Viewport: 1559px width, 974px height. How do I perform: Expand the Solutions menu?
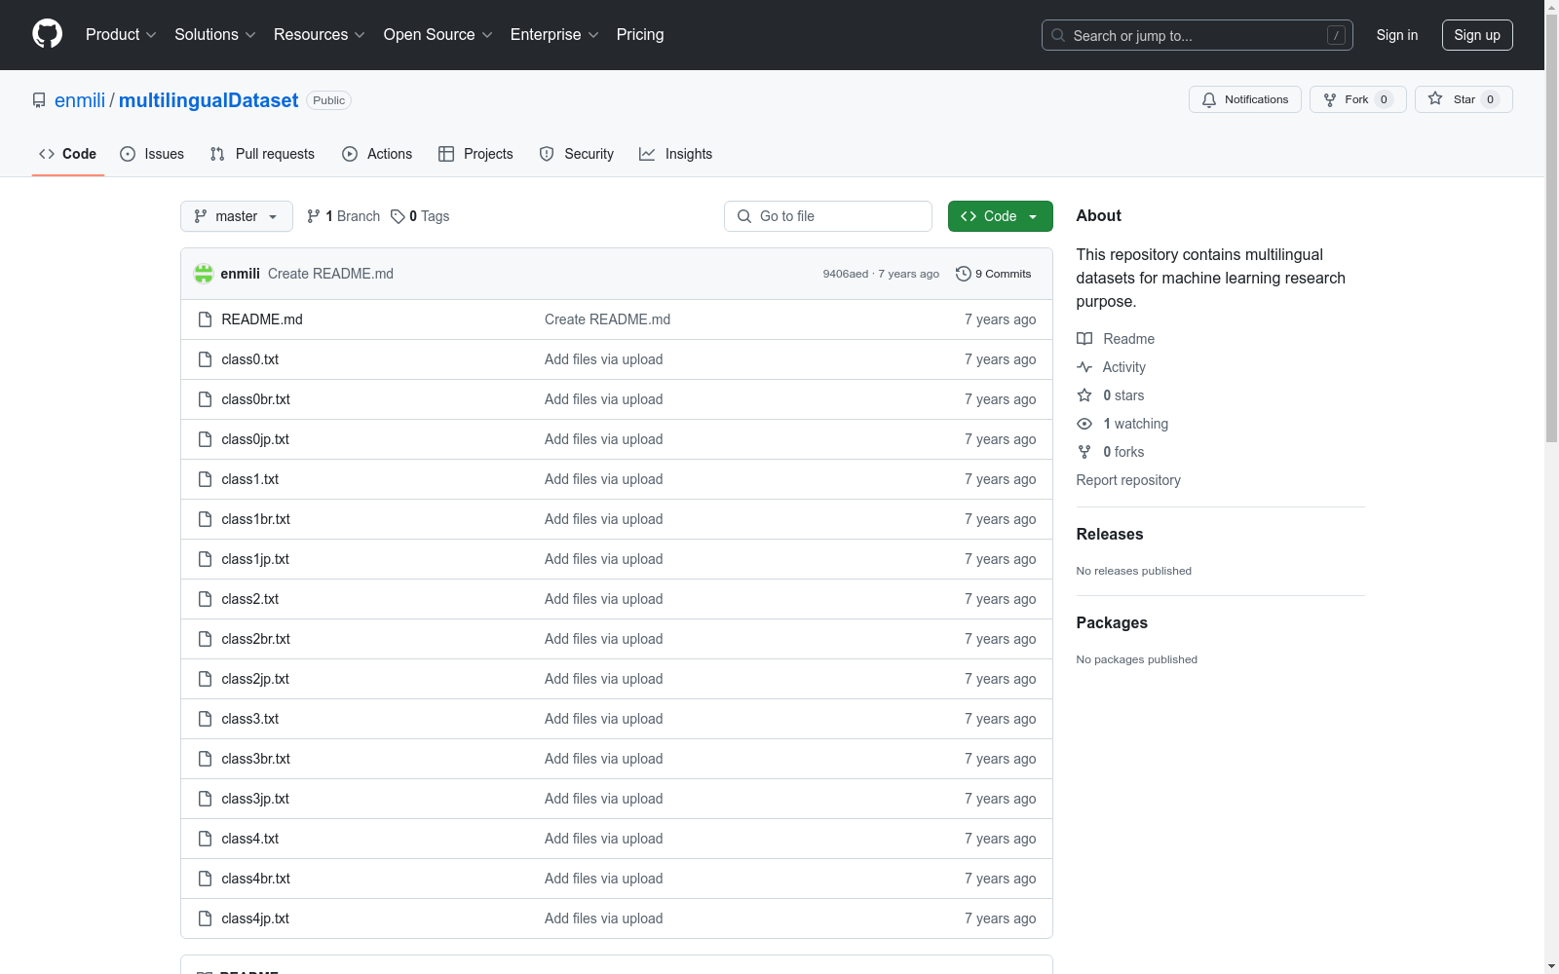pyautogui.click(x=214, y=34)
